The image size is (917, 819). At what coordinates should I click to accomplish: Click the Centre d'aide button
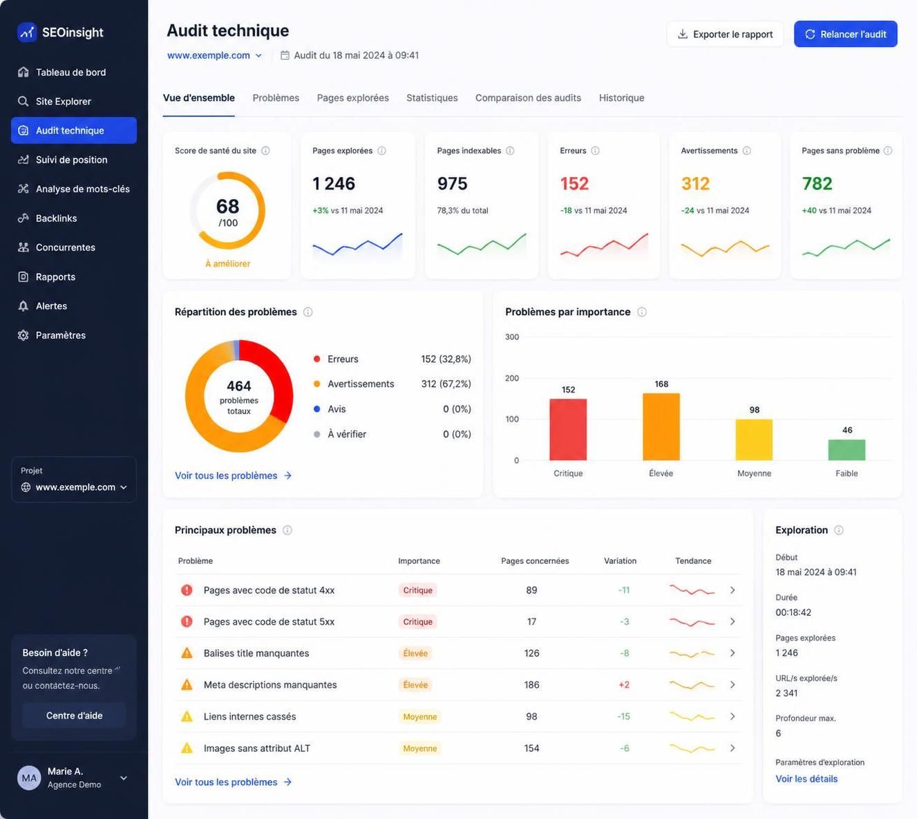74,715
